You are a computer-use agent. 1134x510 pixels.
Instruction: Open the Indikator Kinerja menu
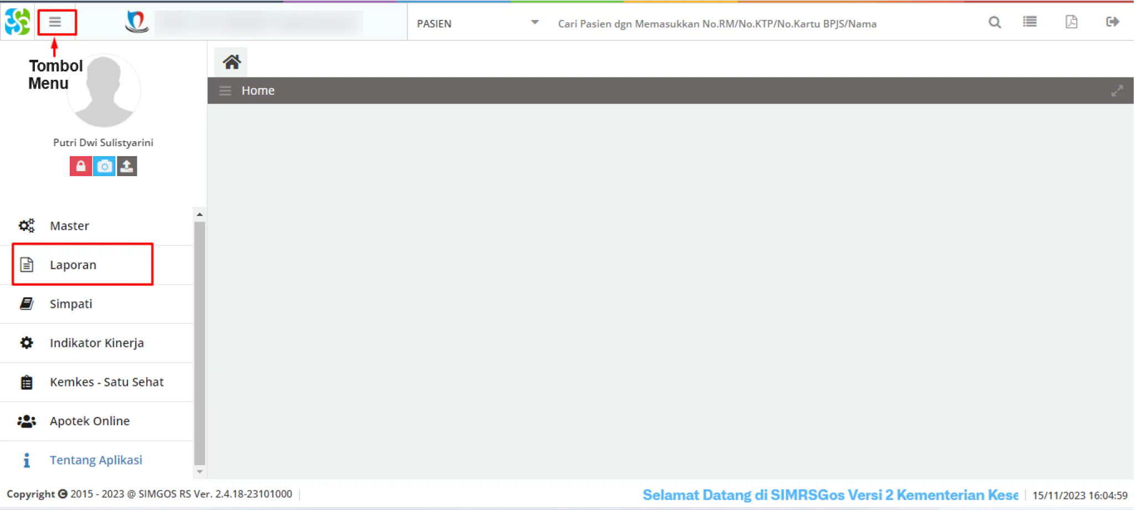[x=97, y=343]
